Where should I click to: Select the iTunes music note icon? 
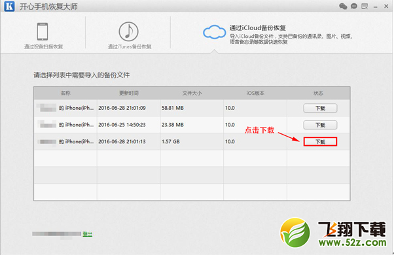point(128,31)
